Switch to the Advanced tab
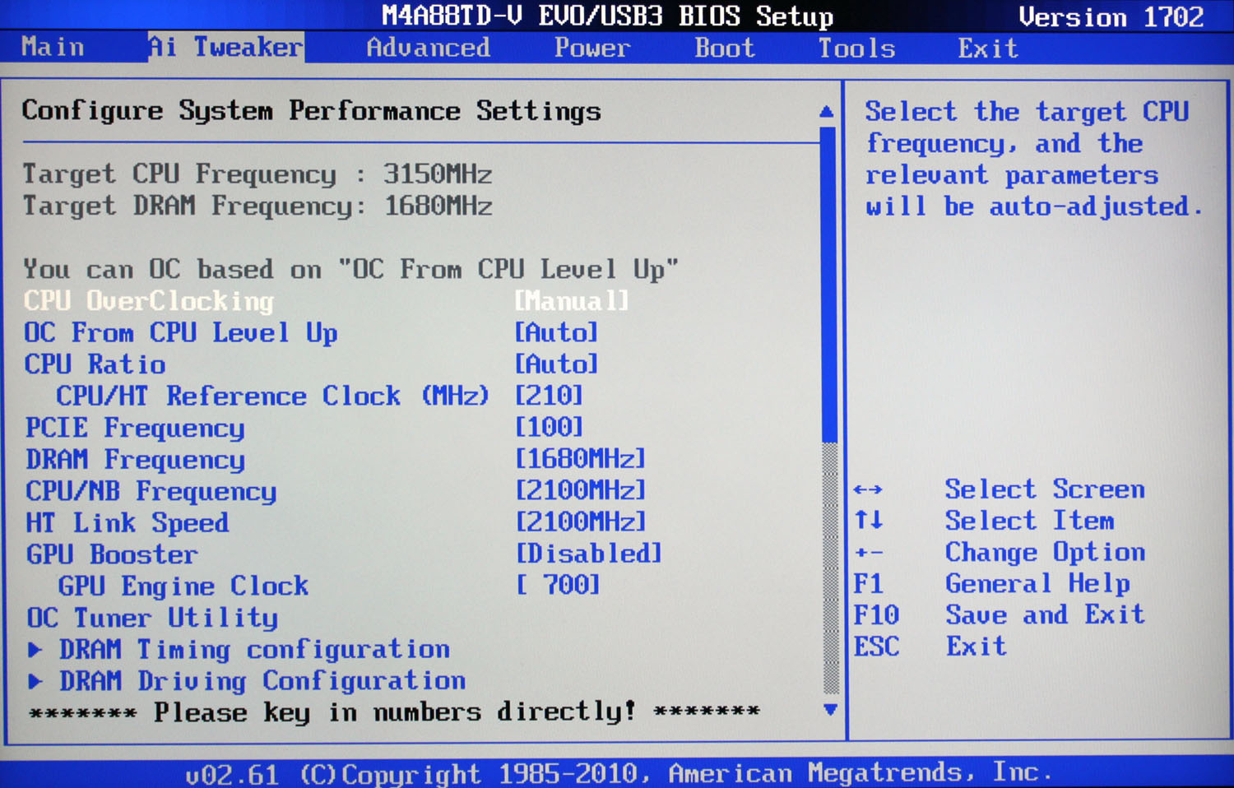This screenshot has height=788, width=1234. click(x=428, y=48)
